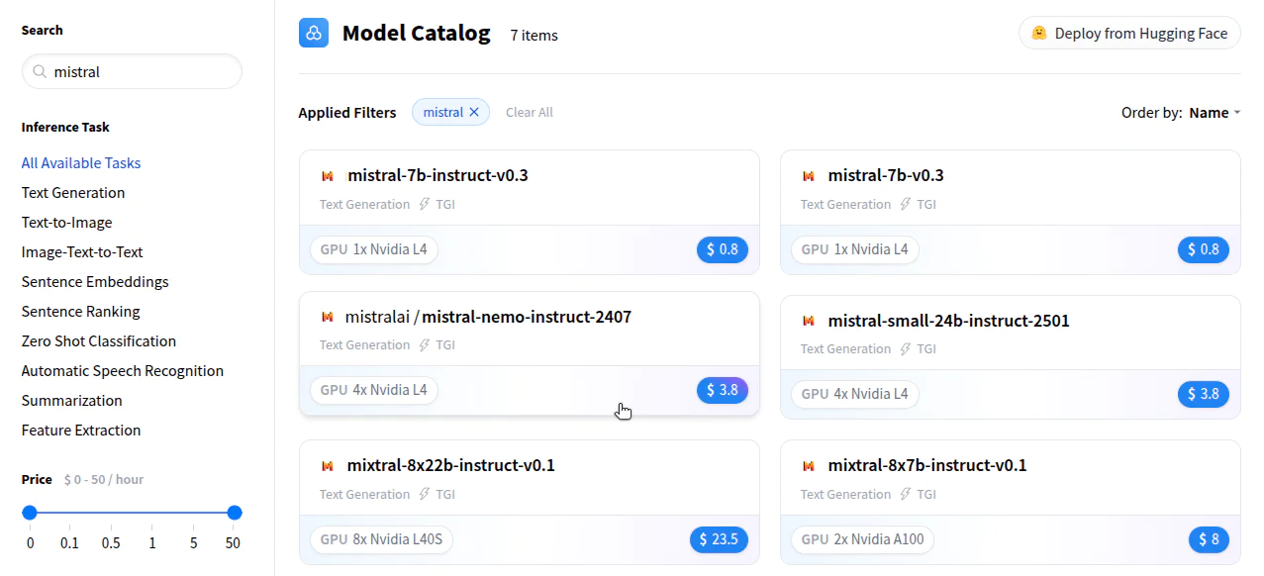Select Text-to-Image task filter
The image size is (1264, 576).
coord(67,223)
